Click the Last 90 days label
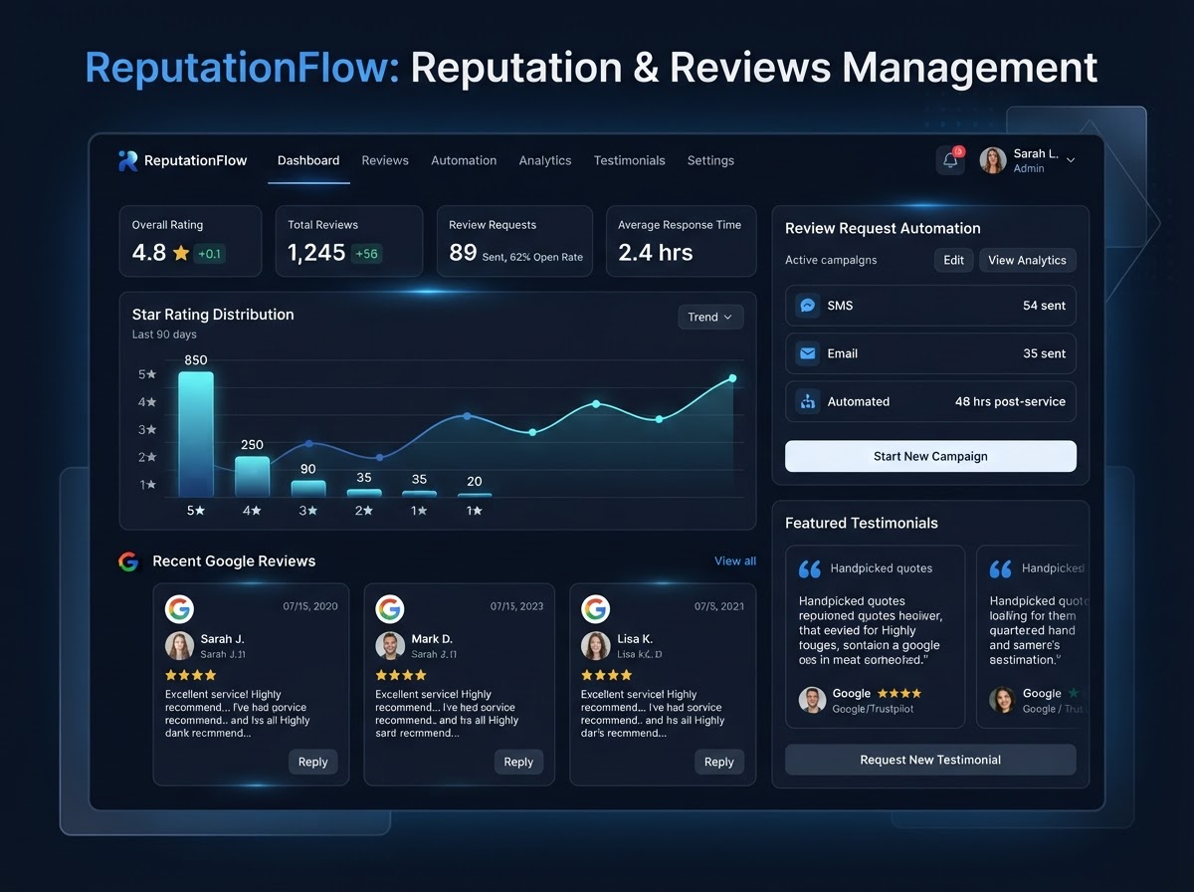The width and height of the screenshot is (1194, 892). click(x=164, y=334)
